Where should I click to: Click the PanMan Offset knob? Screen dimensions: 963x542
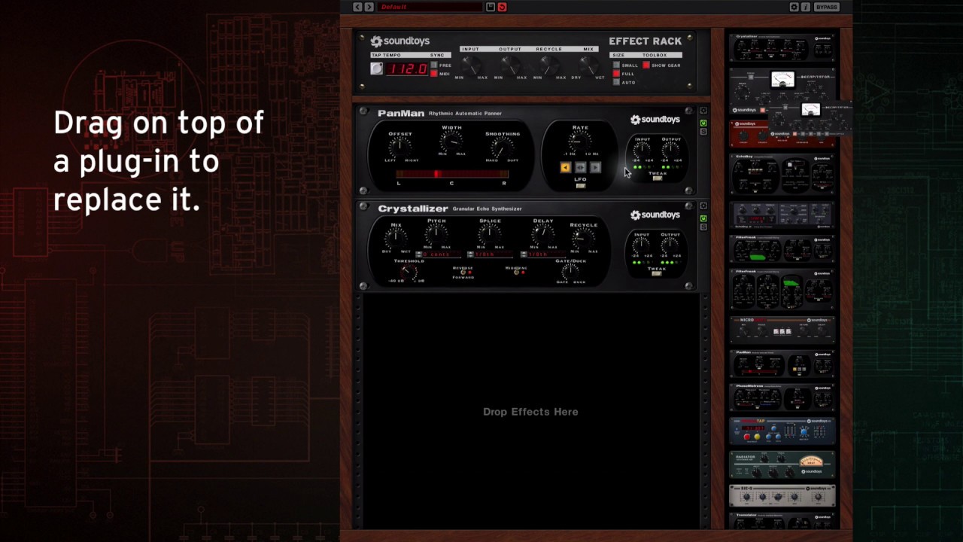coord(400,148)
